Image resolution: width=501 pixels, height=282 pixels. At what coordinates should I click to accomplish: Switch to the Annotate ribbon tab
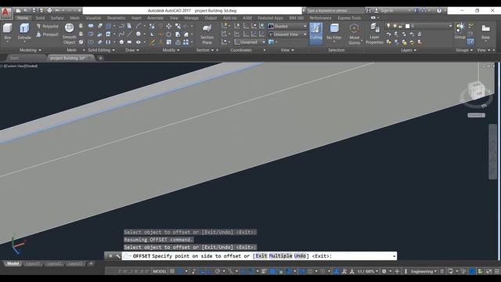(x=155, y=18)
